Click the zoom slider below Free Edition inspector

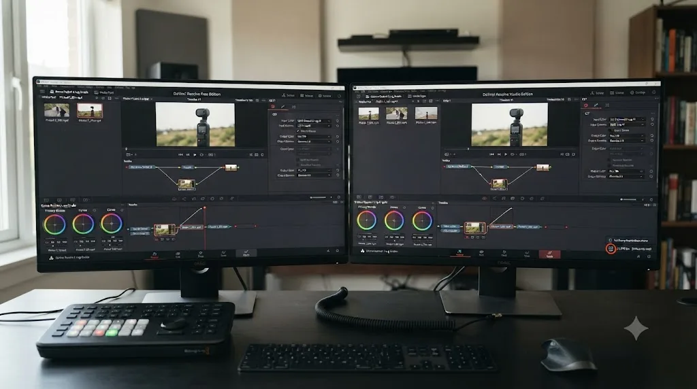[x=319, y=197]
